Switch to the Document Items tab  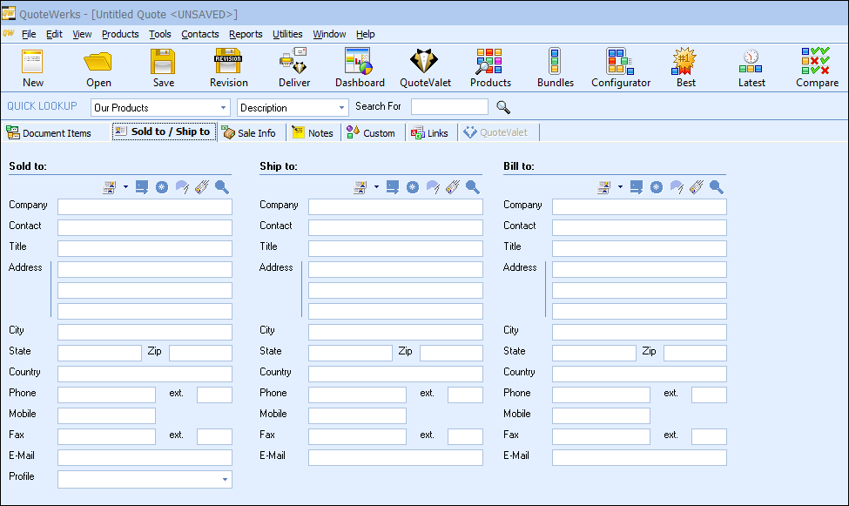(49, 133)
